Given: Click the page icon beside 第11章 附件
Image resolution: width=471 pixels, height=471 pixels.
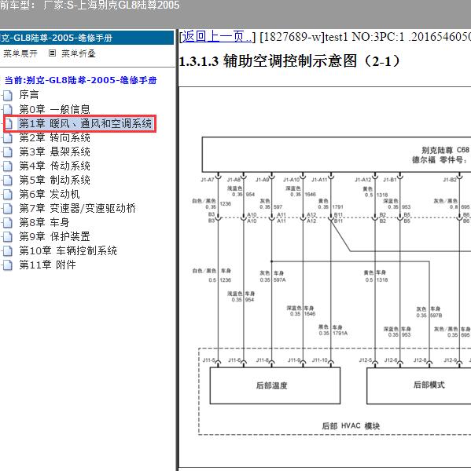Looking at the screenshot, I should 8,265.
